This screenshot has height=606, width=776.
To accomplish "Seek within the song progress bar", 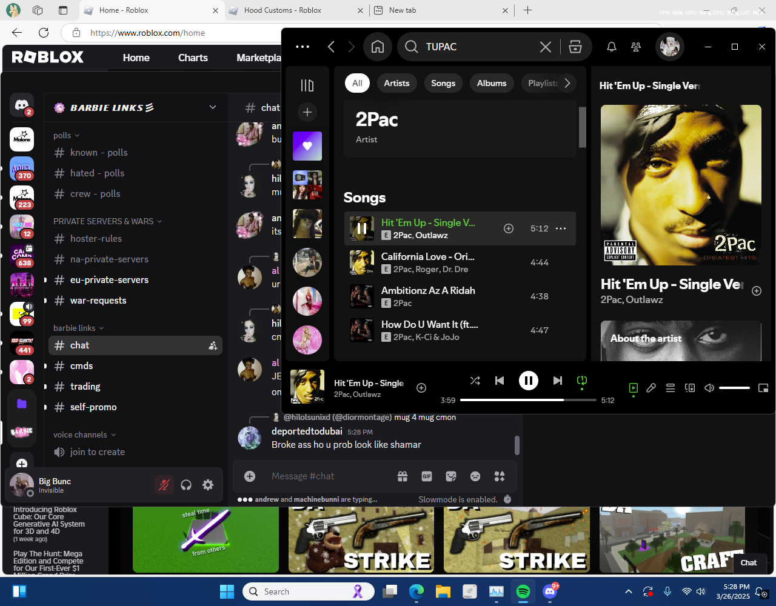I will 528,400.
